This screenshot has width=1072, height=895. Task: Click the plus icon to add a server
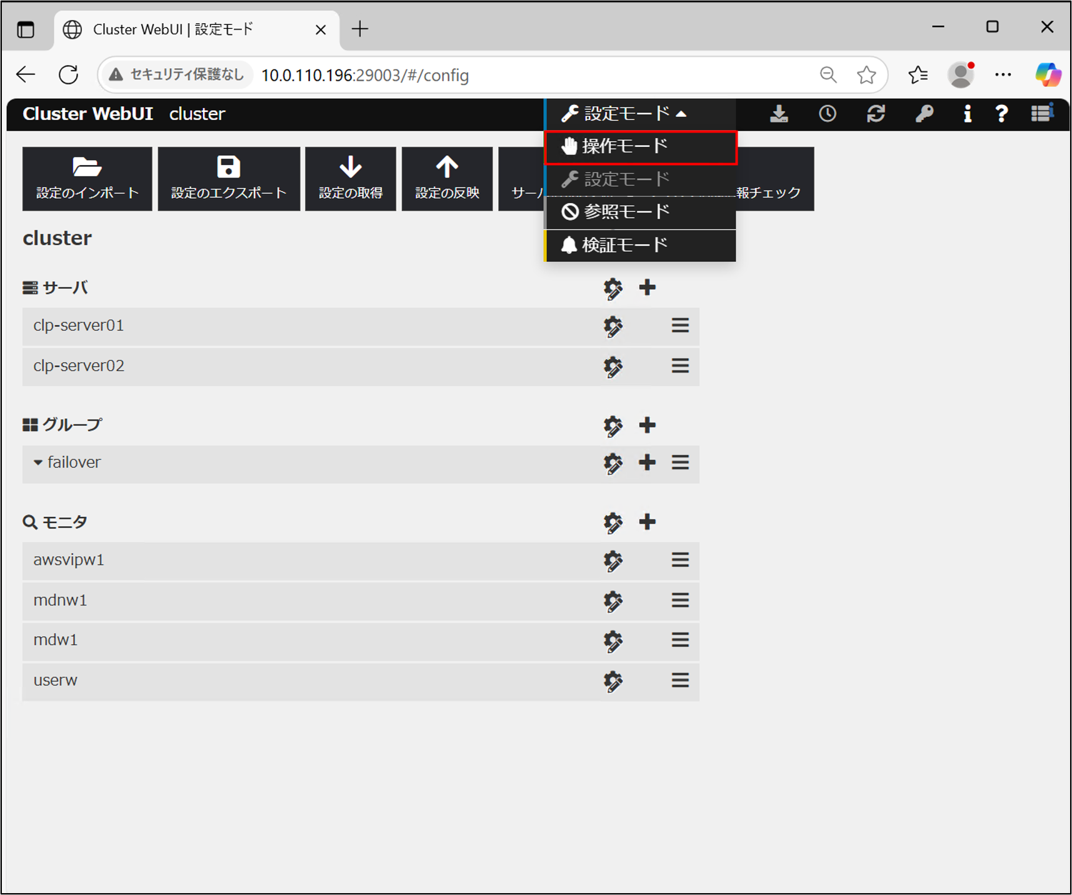(647, 287)
